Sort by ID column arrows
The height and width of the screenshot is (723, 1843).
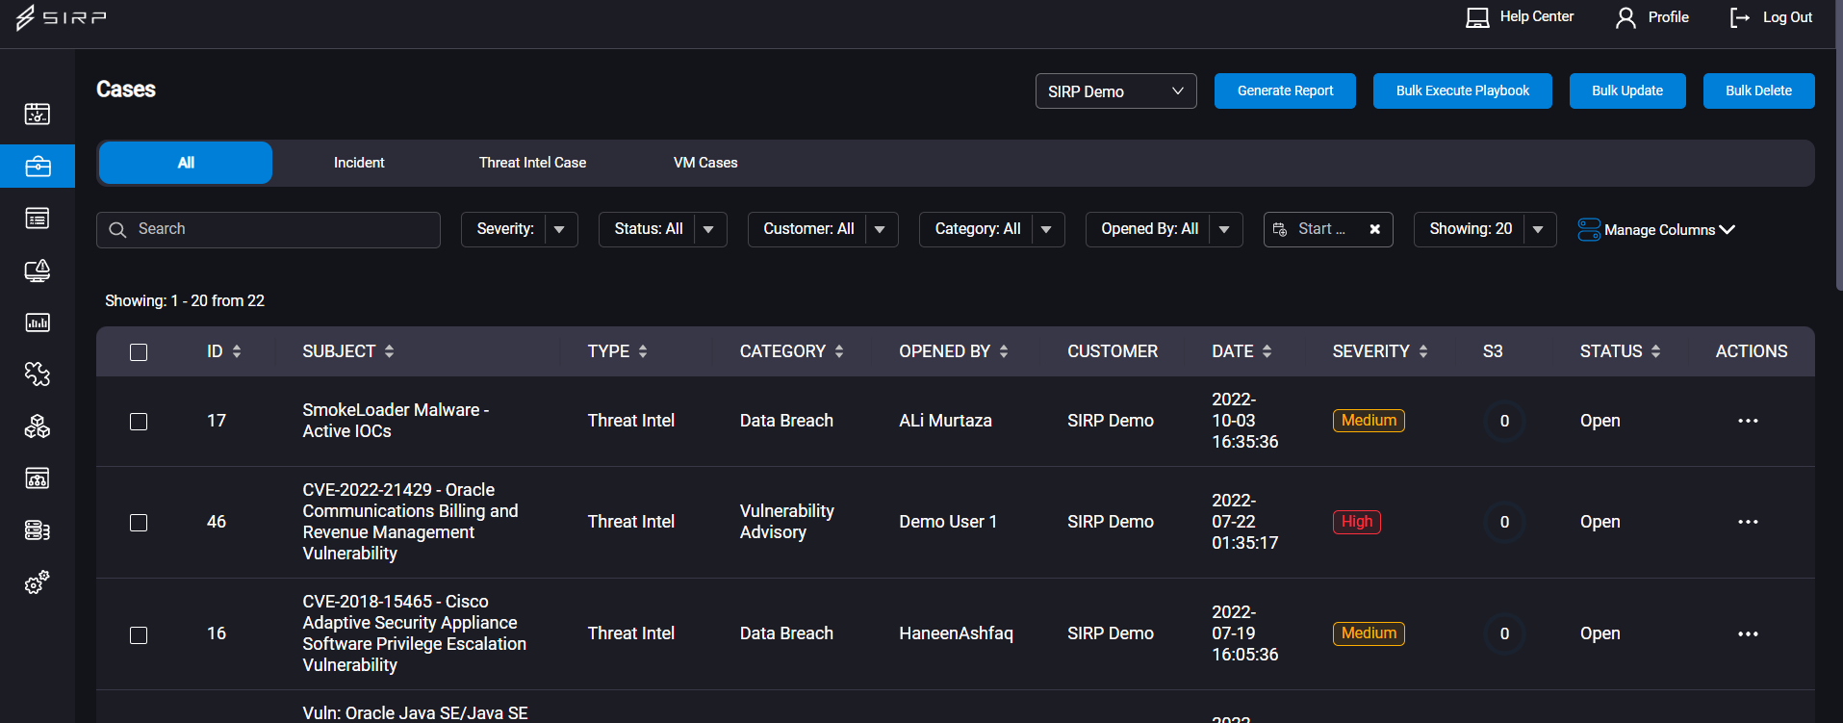coord(237,351)
